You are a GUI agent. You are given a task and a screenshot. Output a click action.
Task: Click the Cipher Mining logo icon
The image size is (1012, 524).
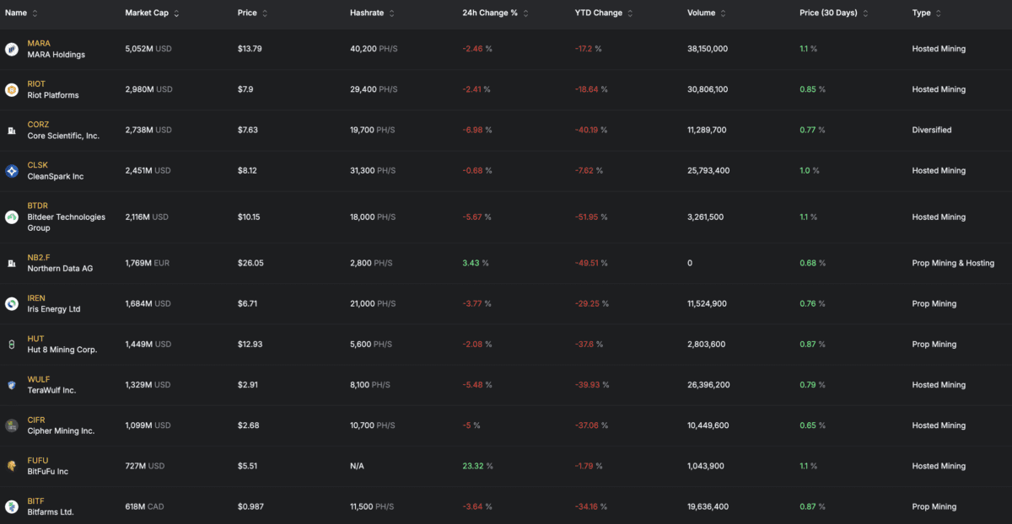click(12, 425)
